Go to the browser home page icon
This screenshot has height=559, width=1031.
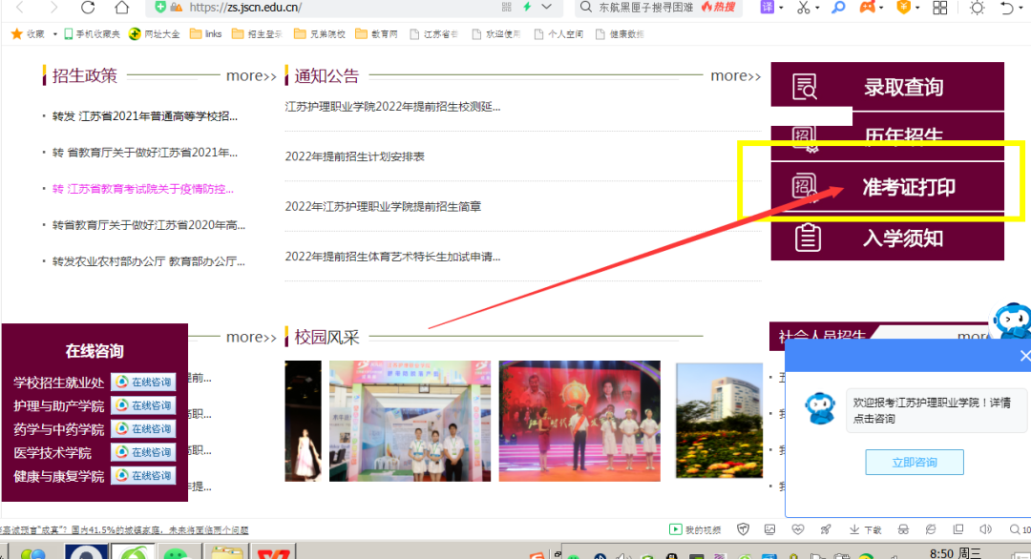tap(121, 8)
